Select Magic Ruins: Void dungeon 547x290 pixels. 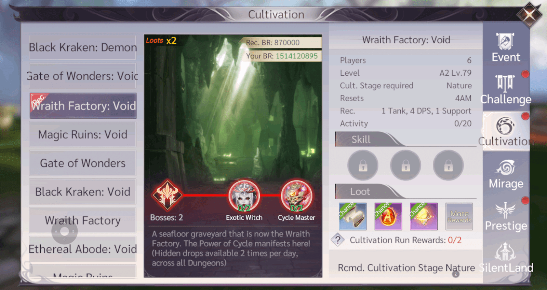pyautogui.click(x=83, y=134)
